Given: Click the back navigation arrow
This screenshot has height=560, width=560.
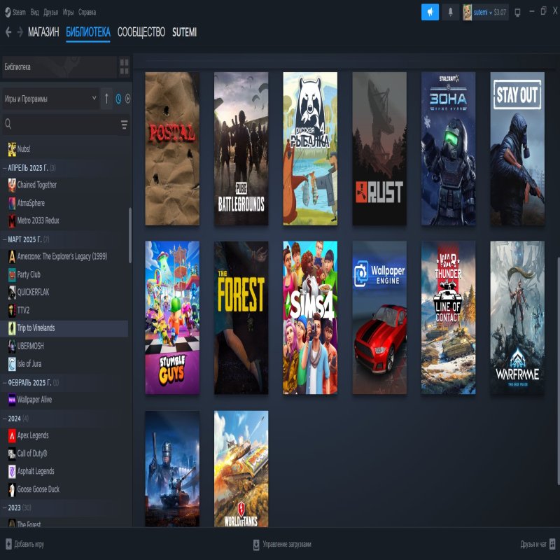Looking at the screenshot, I should (8, 31).
